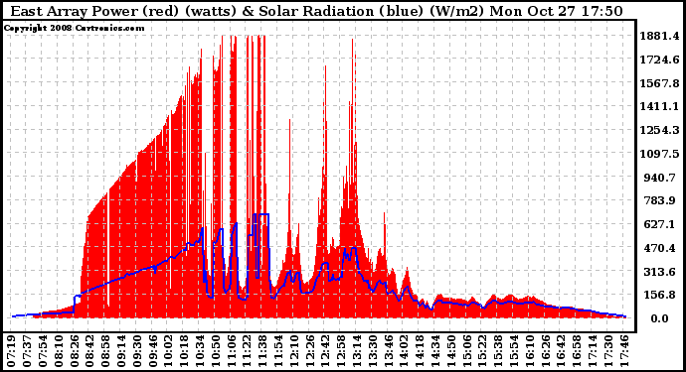Click the 08:10 time label

click(59, 351)
